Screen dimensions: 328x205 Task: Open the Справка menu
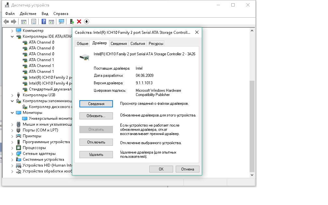point(61,14)
